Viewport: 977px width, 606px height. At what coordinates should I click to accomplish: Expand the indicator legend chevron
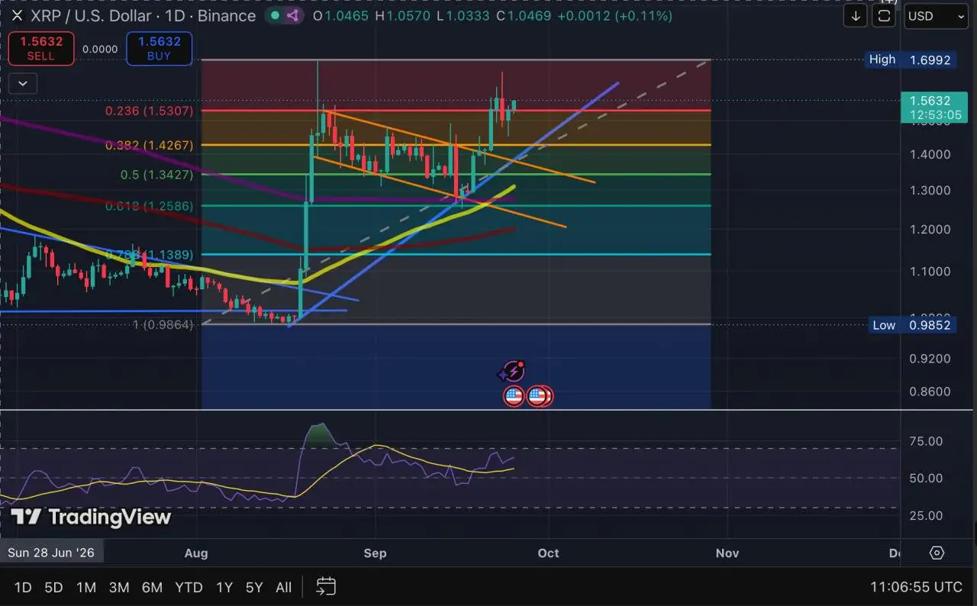pyautogui.click(x=23, y=83)
